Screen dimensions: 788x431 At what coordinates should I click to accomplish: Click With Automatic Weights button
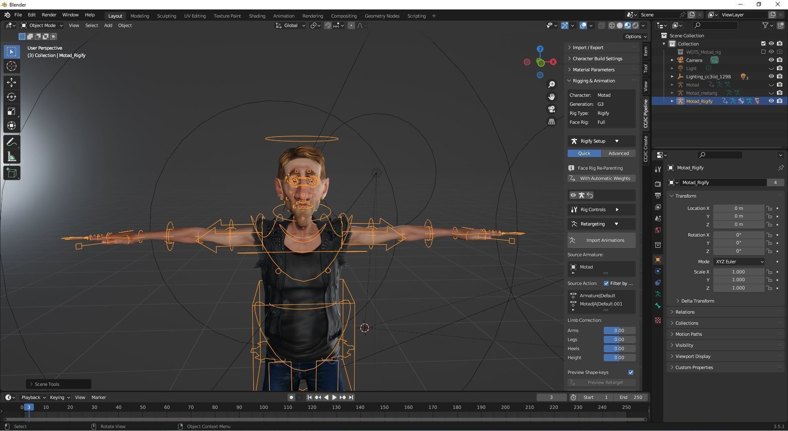point(602,178)
